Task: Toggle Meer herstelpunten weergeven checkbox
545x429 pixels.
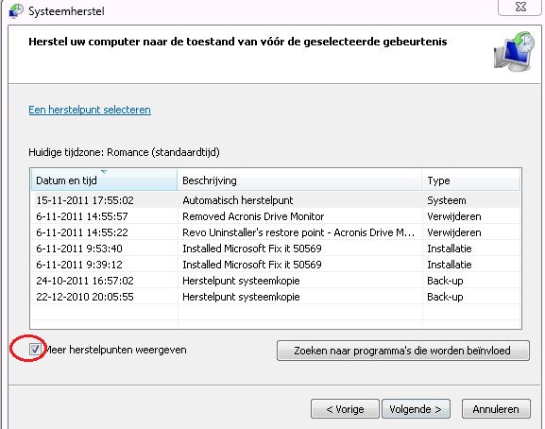Action: coord(35,349)
